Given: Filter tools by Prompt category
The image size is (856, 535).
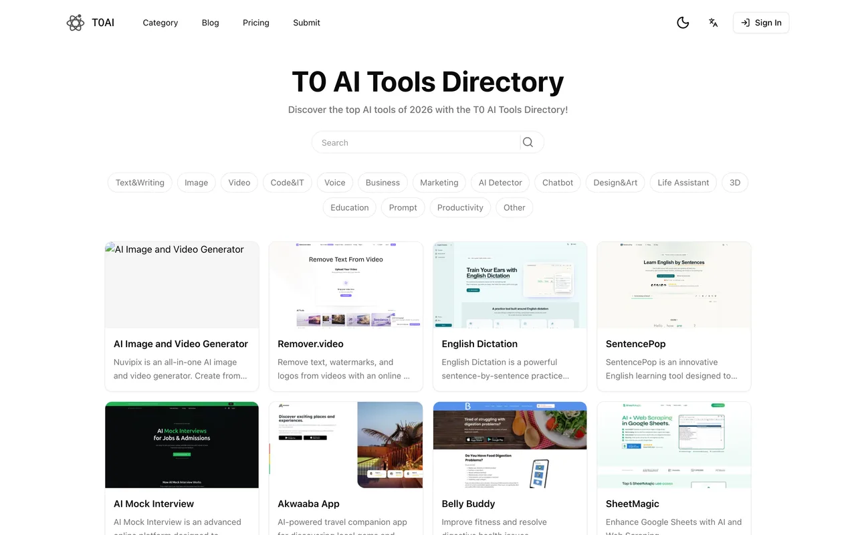Looking at the screenshot, I should pos(403,207).
